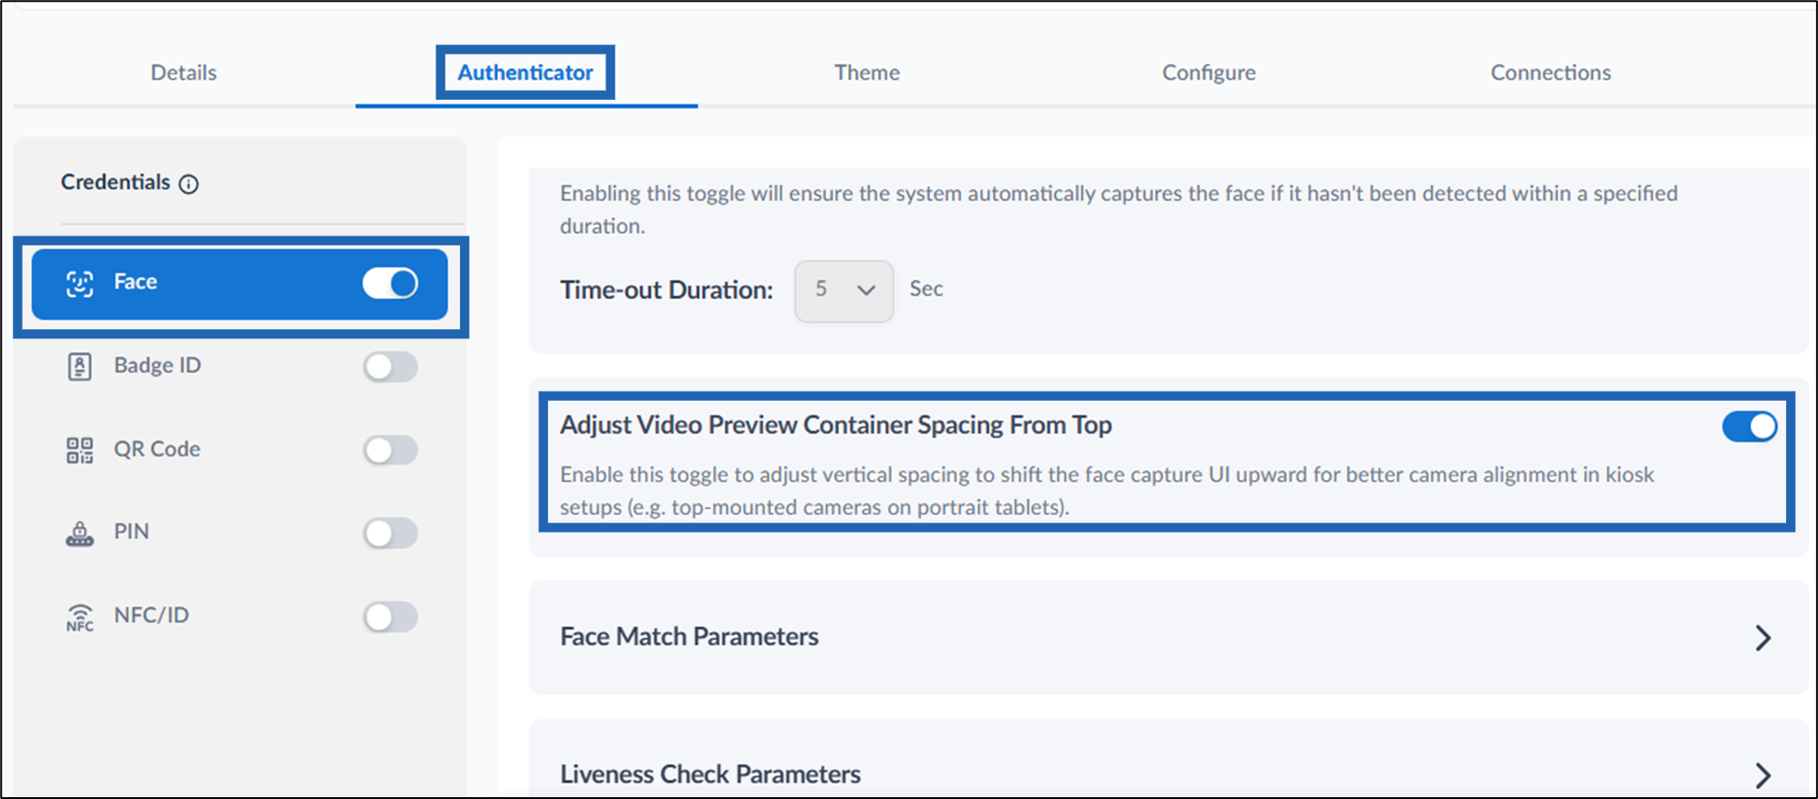
Task: Click the Sec unit label
Action: point(926,289)
